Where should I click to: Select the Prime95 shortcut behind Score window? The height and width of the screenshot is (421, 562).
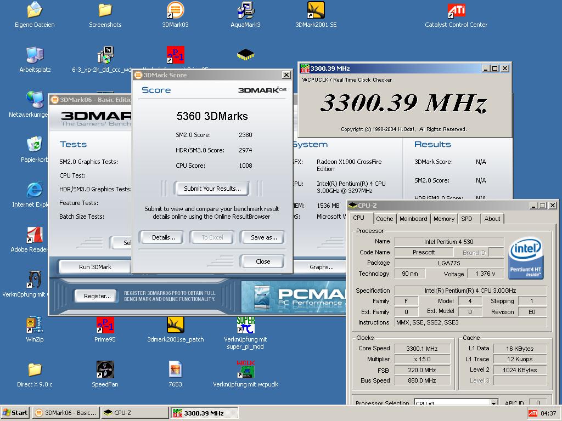(175, 55)
